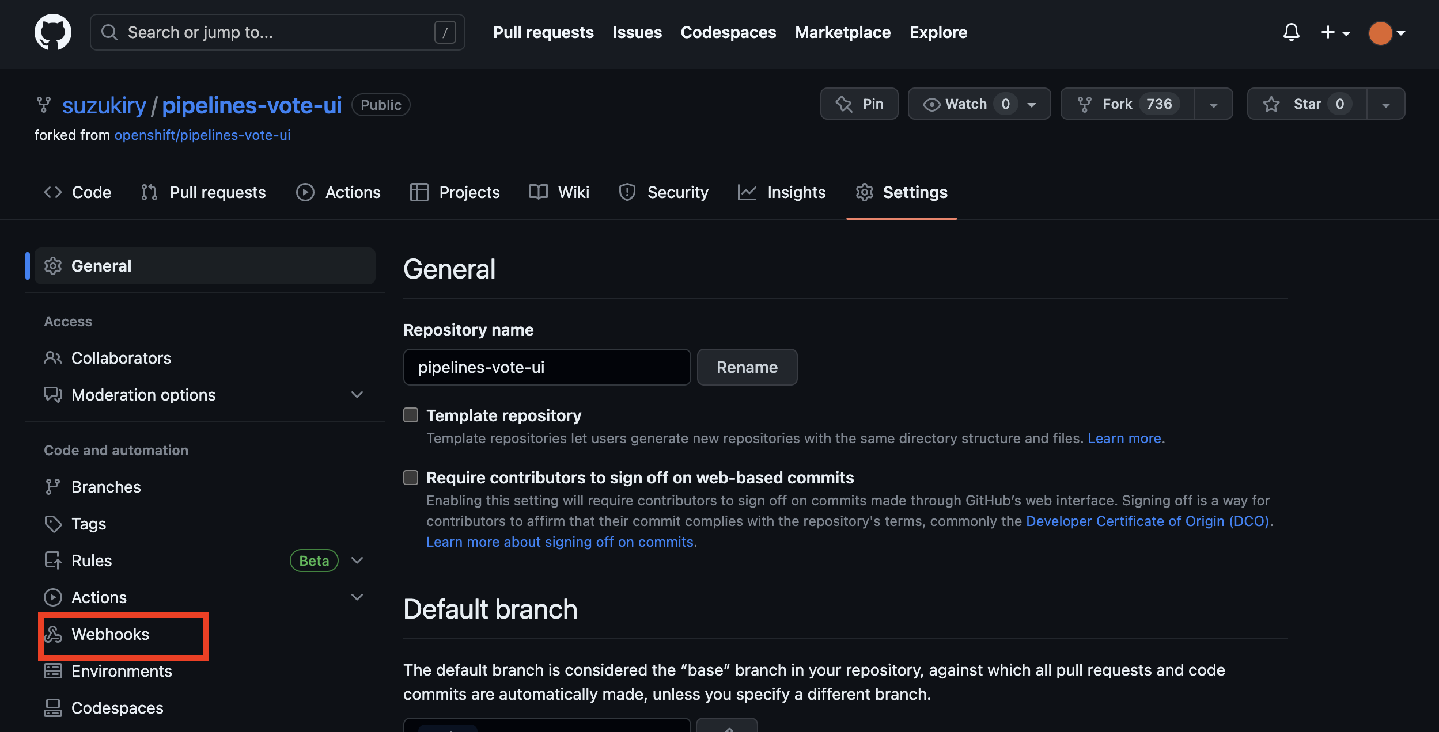This screenshot has height=732, width=1439.
Task: Click the Projects table icon
Action: [419, 192]
